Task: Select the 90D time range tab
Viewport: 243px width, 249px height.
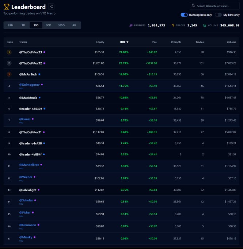Action: [x=49, y=25]
